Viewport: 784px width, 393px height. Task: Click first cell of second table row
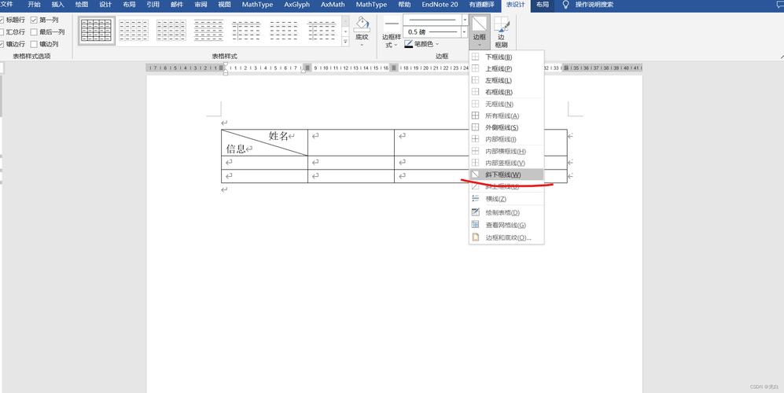coord(264,163)
